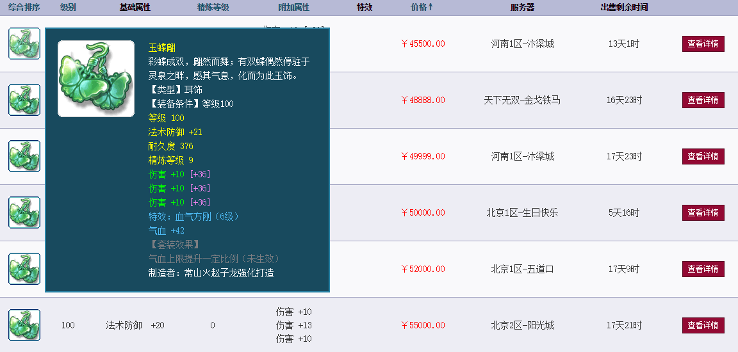Click the jade earring icon in the ￥48888.00 row
738x352 pixels.
24,100
